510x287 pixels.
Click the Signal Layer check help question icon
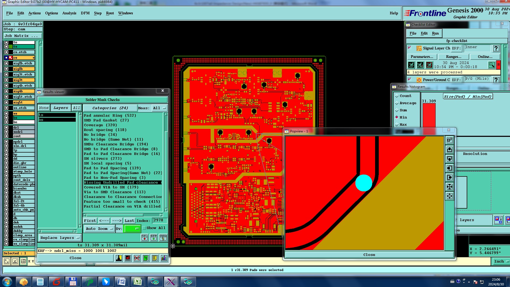496,48
